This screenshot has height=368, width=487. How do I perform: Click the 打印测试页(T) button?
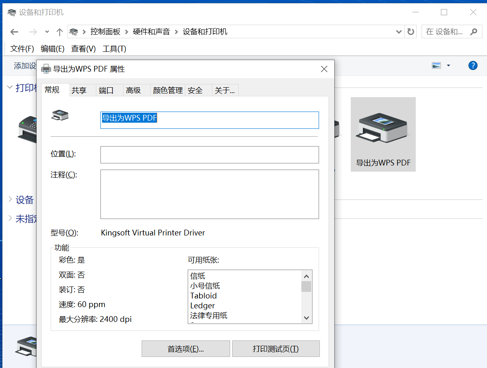pyautogui.click(x=276, y=348)
